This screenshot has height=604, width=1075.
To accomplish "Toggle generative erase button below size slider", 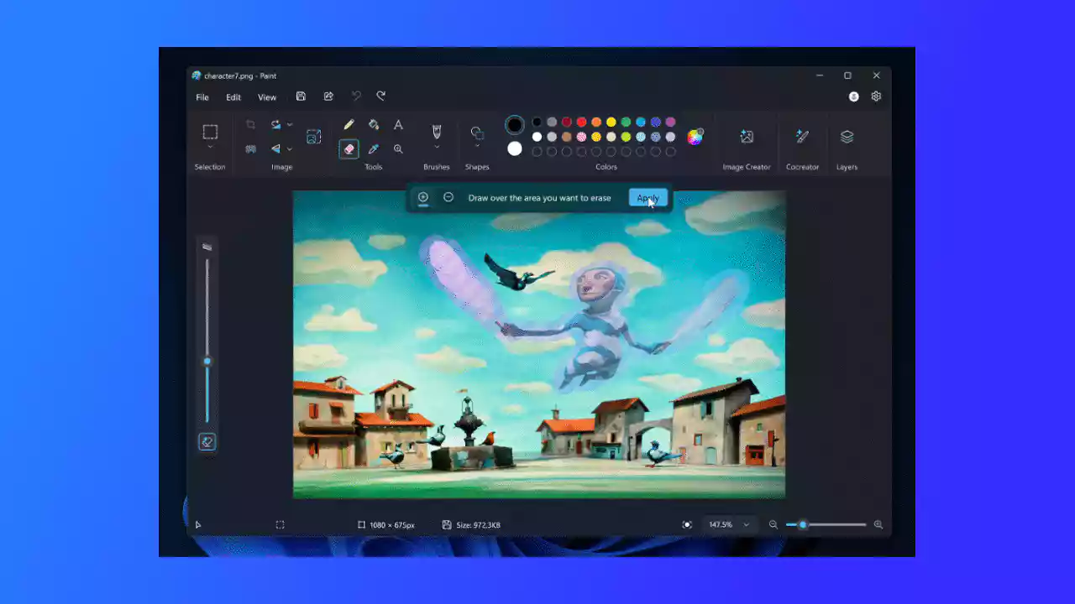I will point(207,441).
